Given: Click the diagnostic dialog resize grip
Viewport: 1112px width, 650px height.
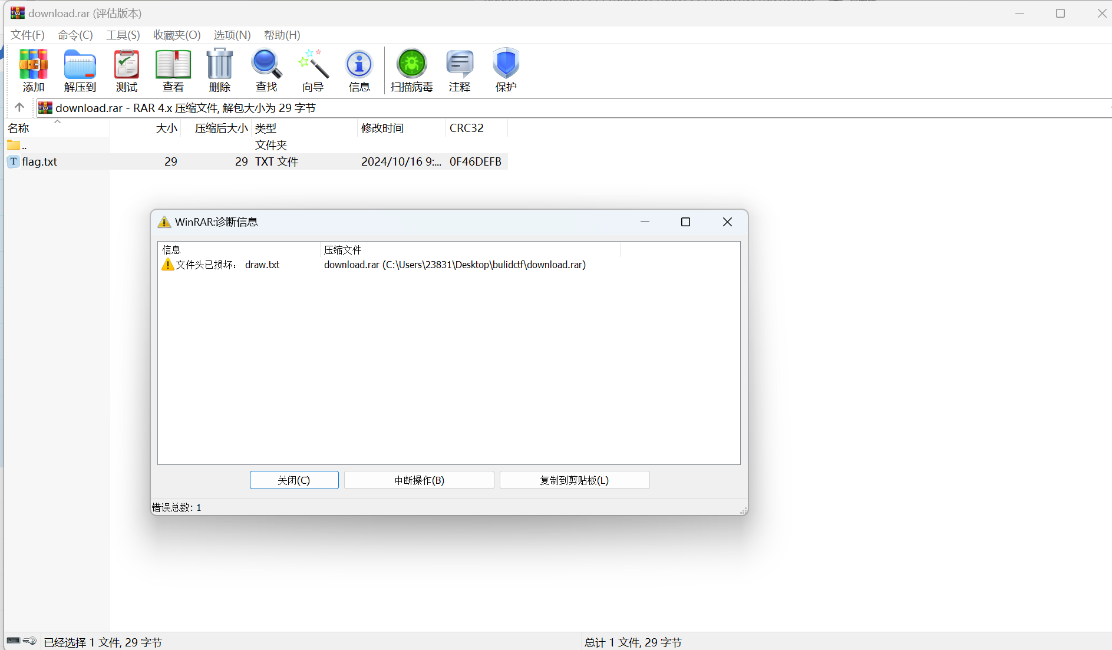Looking at the screenshot, I should pyautogui.click(x=744, y=510).
